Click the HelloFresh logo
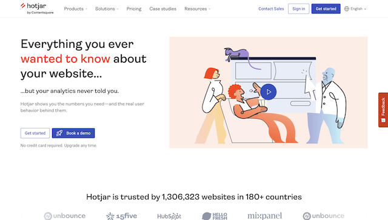This screenshot has height=220, width=388. pyautogui.click(x=215, y=216)
